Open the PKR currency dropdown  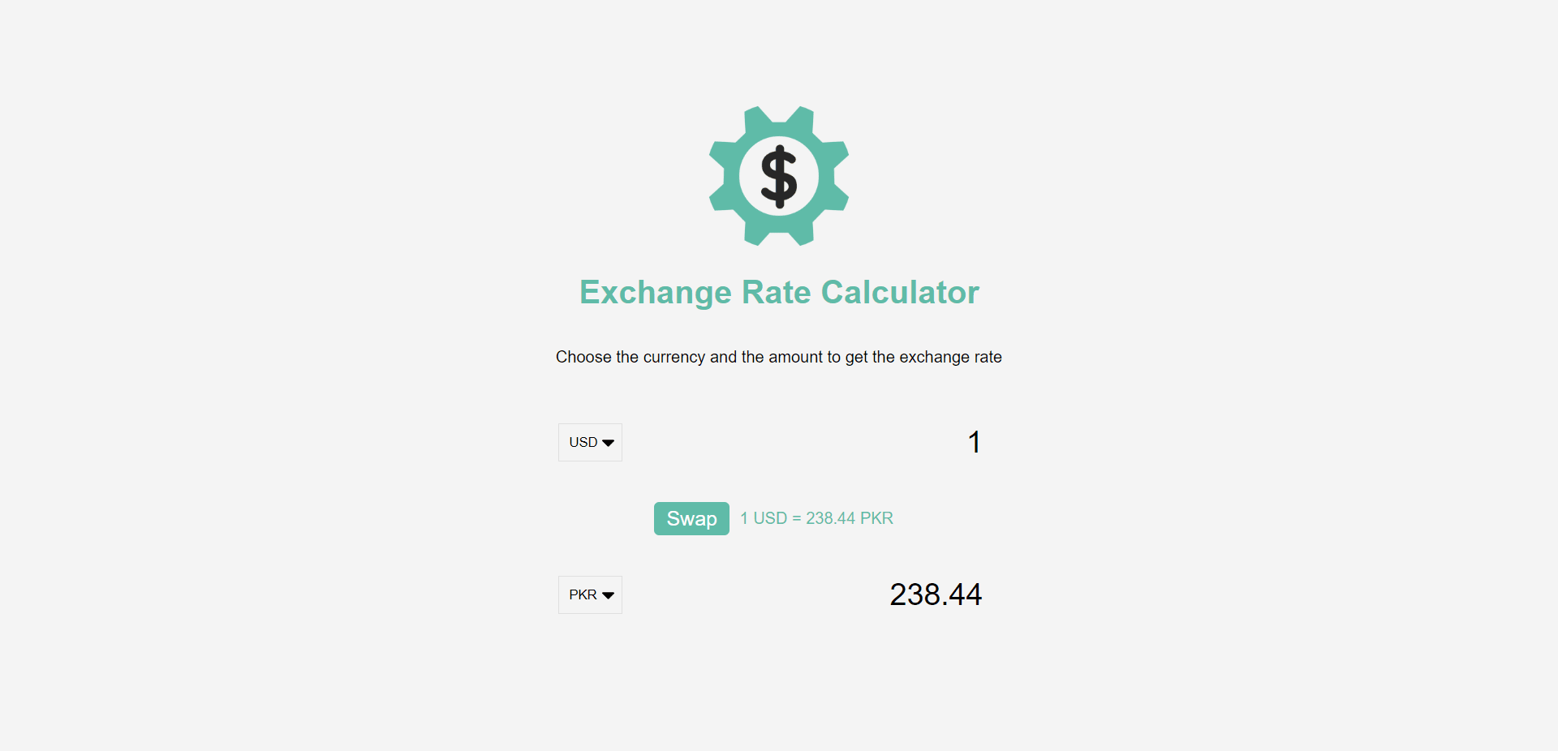point(589,594)
